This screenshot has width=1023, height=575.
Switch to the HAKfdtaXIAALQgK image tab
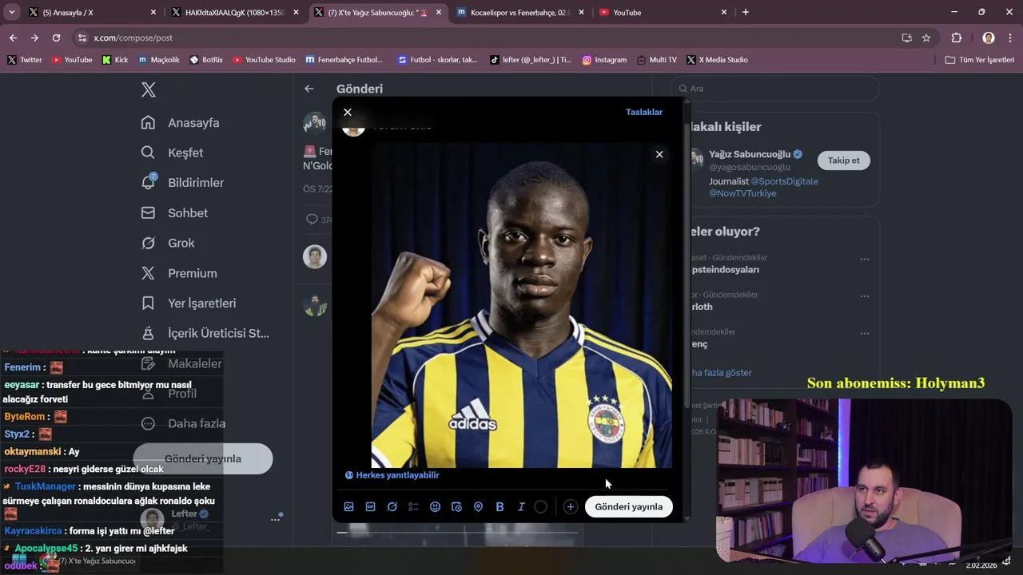[x=236, y=12]
